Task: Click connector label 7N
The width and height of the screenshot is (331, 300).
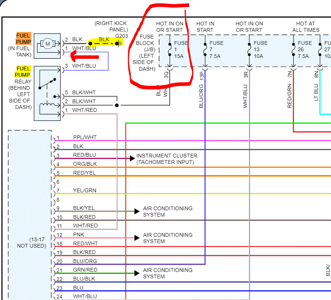Action: 290,74
